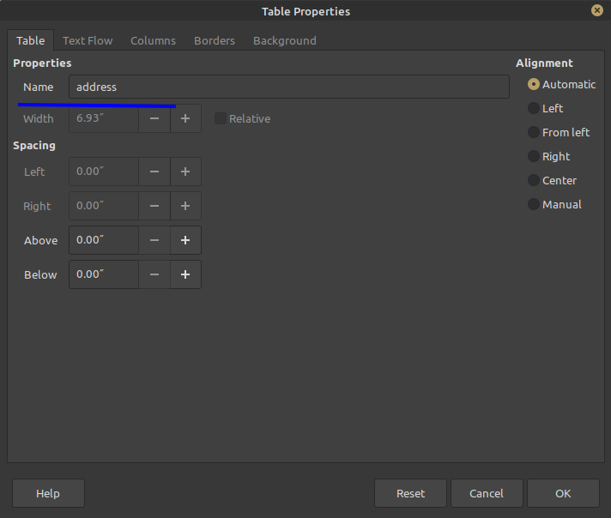Click the plus button for Above spacing
Viewport: 611px width, 518px height.
point(185,240)
